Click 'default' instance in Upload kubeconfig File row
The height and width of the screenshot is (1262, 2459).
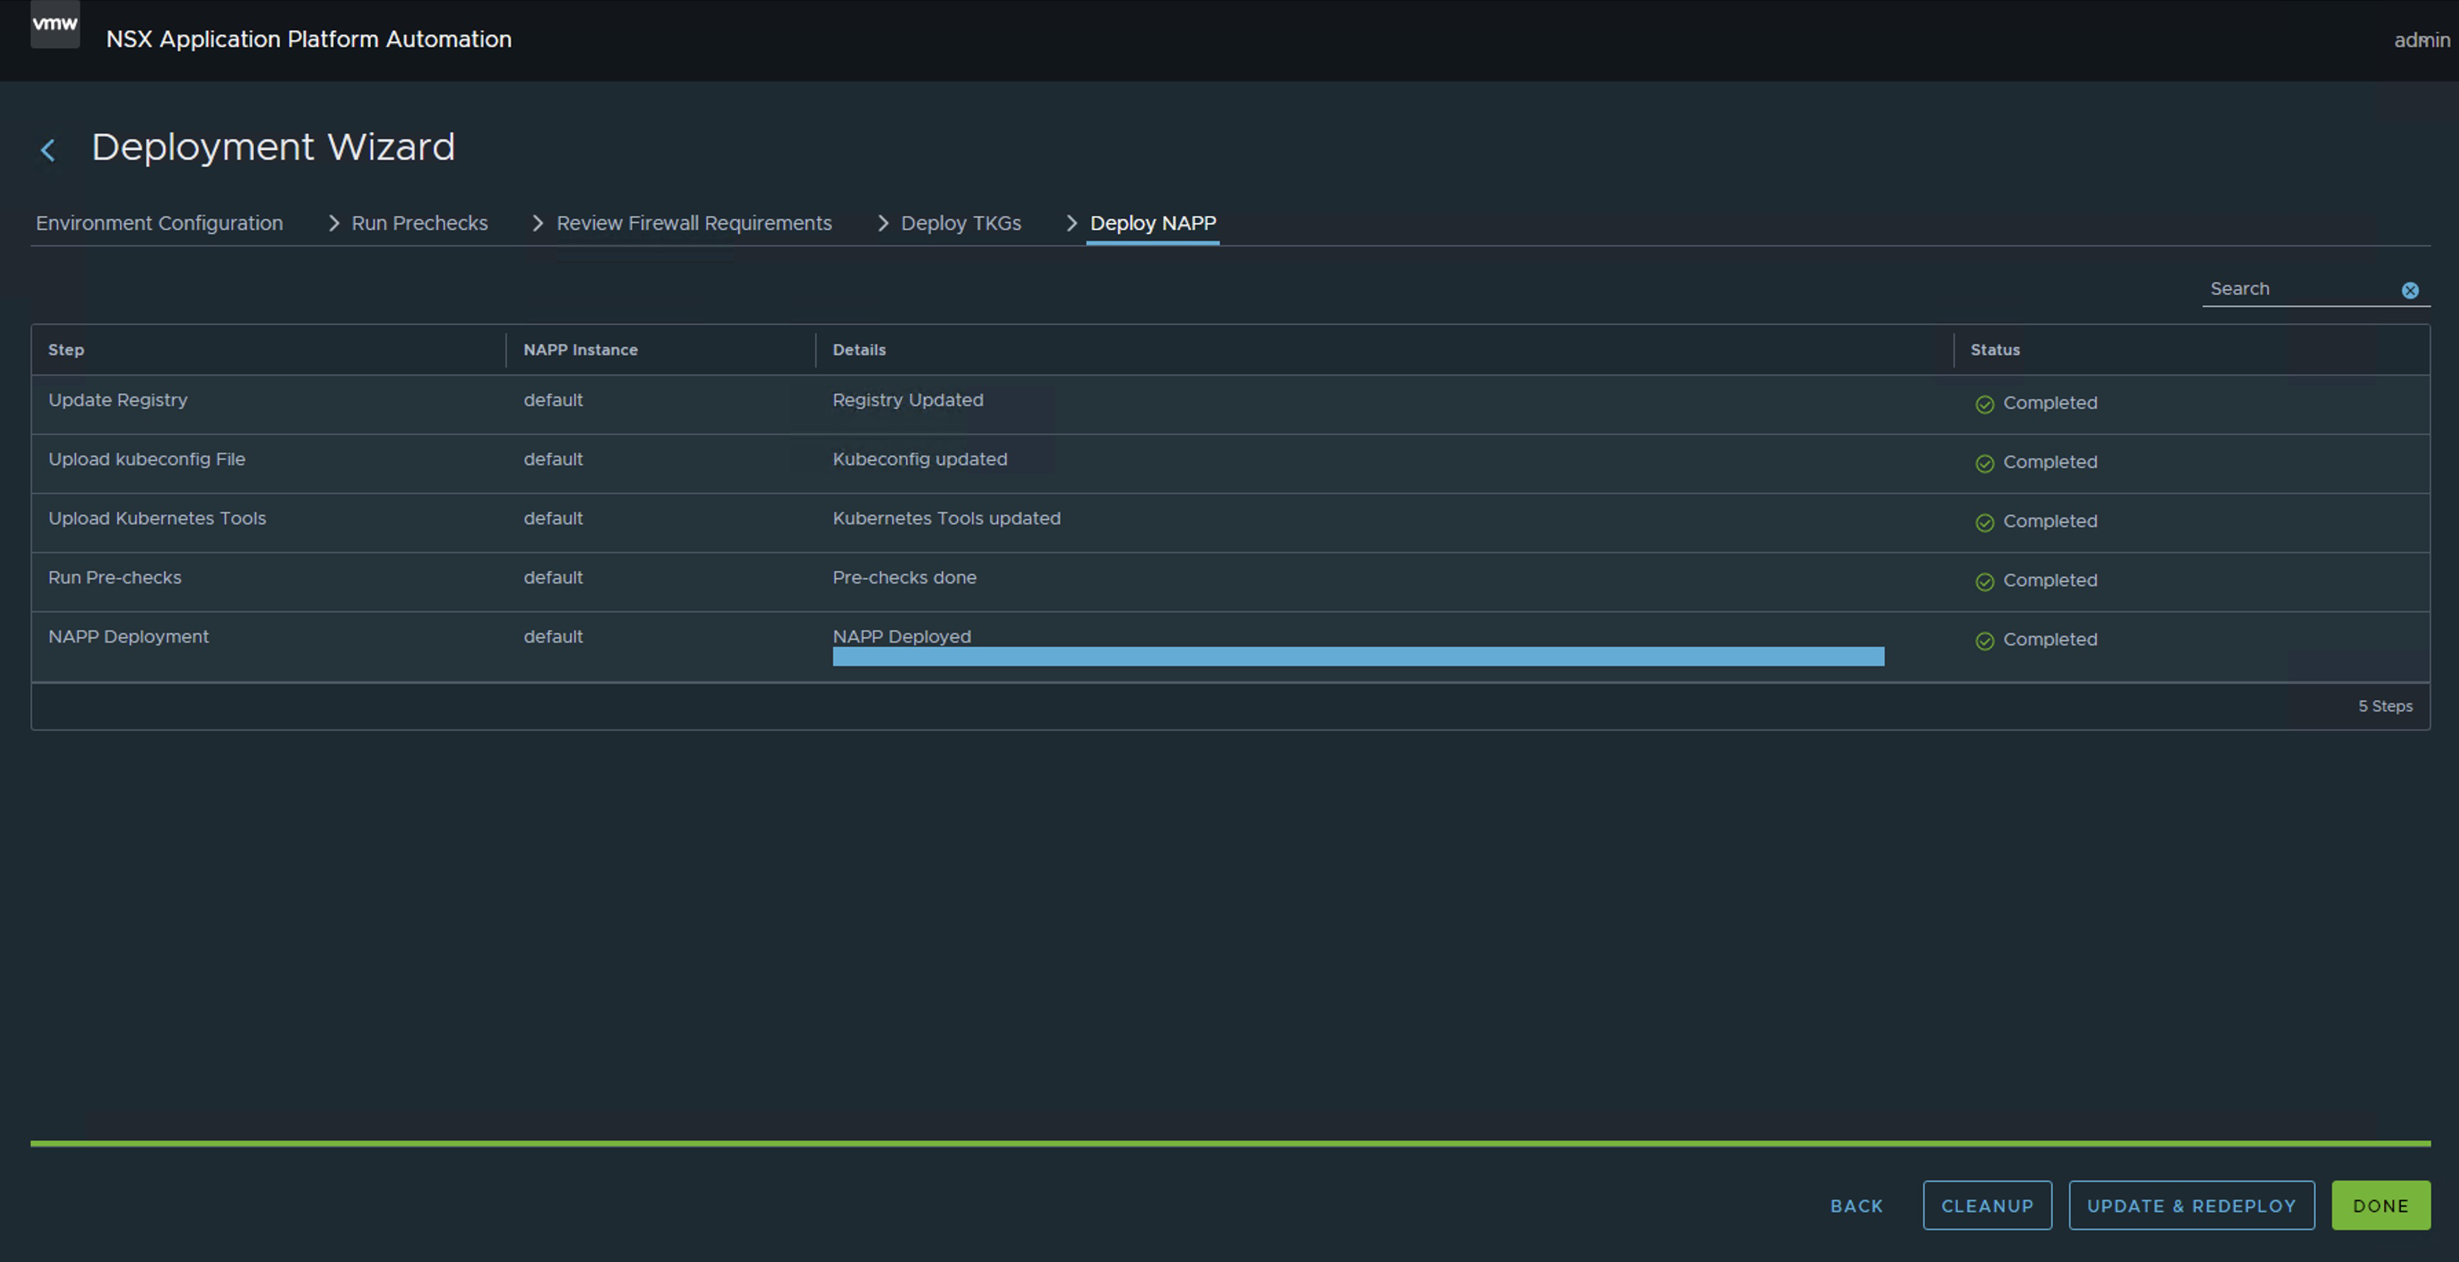click(x=553, y=460)
